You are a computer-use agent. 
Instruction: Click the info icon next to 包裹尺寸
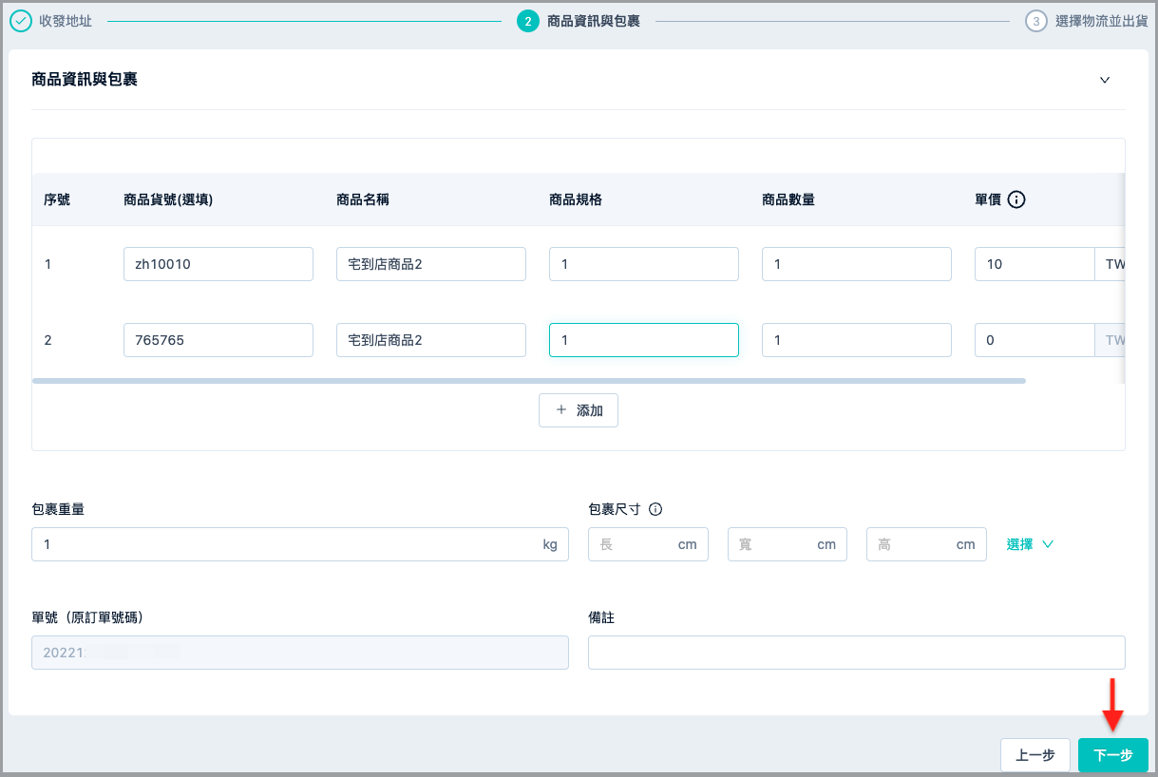[655, 509]
